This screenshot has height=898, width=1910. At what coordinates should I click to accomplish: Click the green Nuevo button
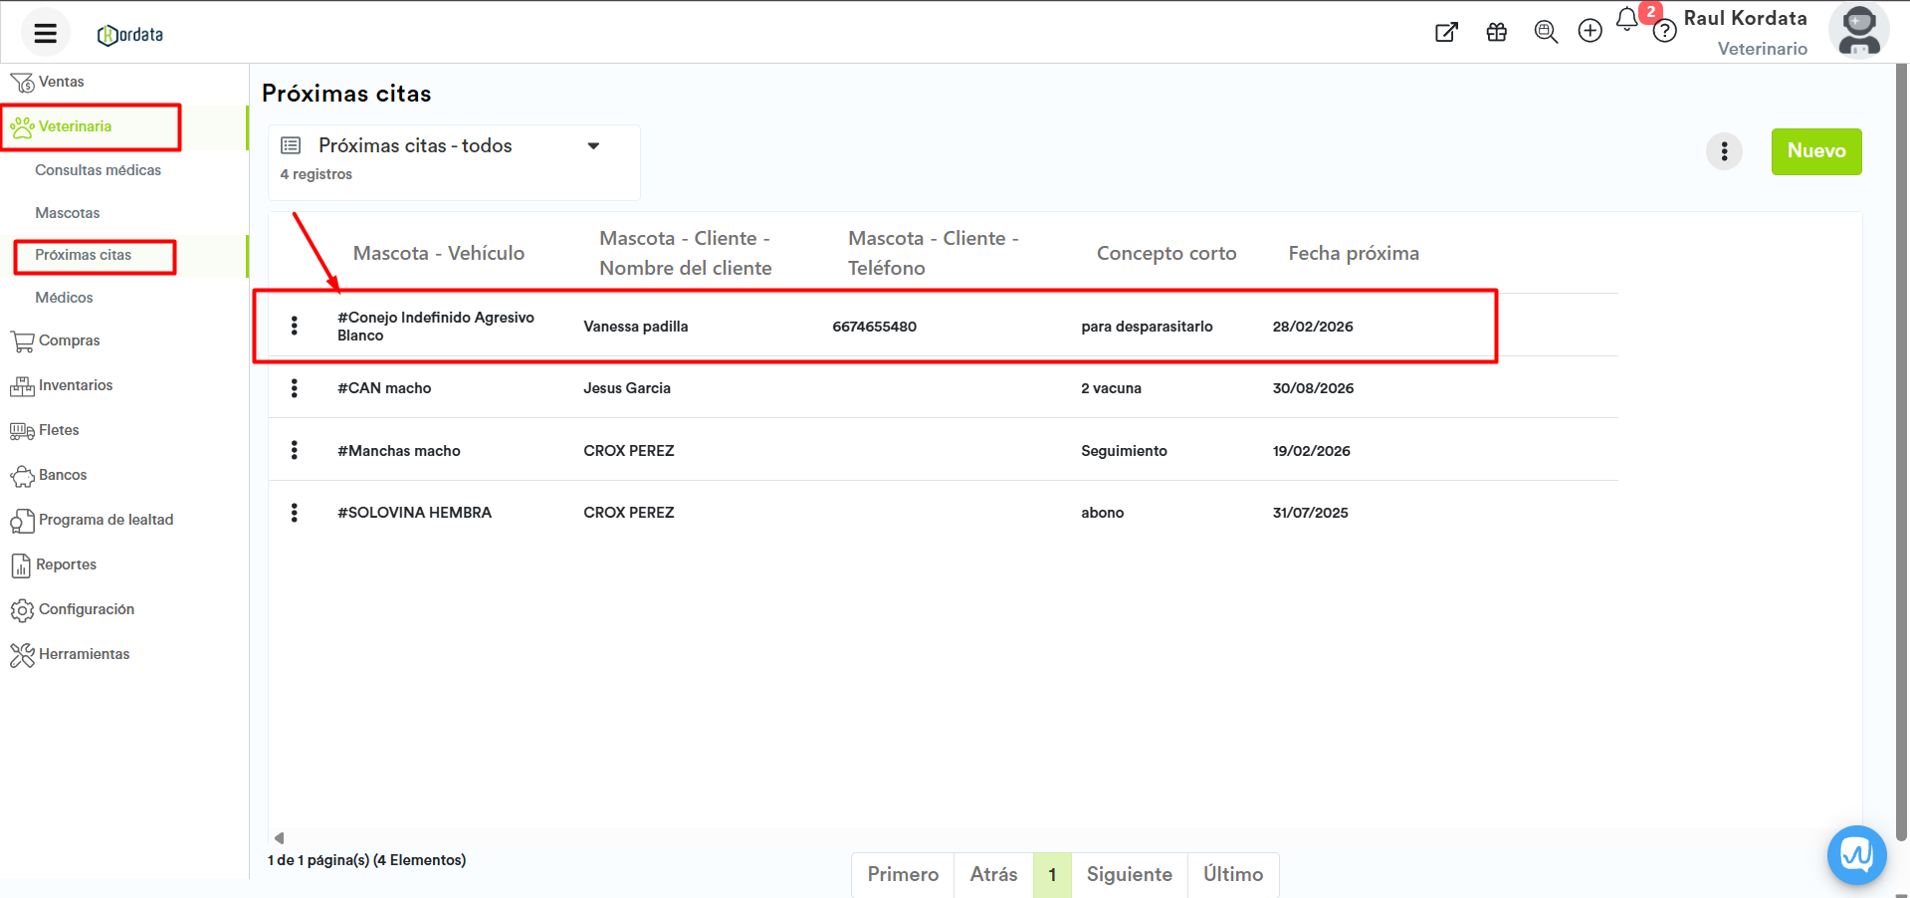tap(1815, 151)
